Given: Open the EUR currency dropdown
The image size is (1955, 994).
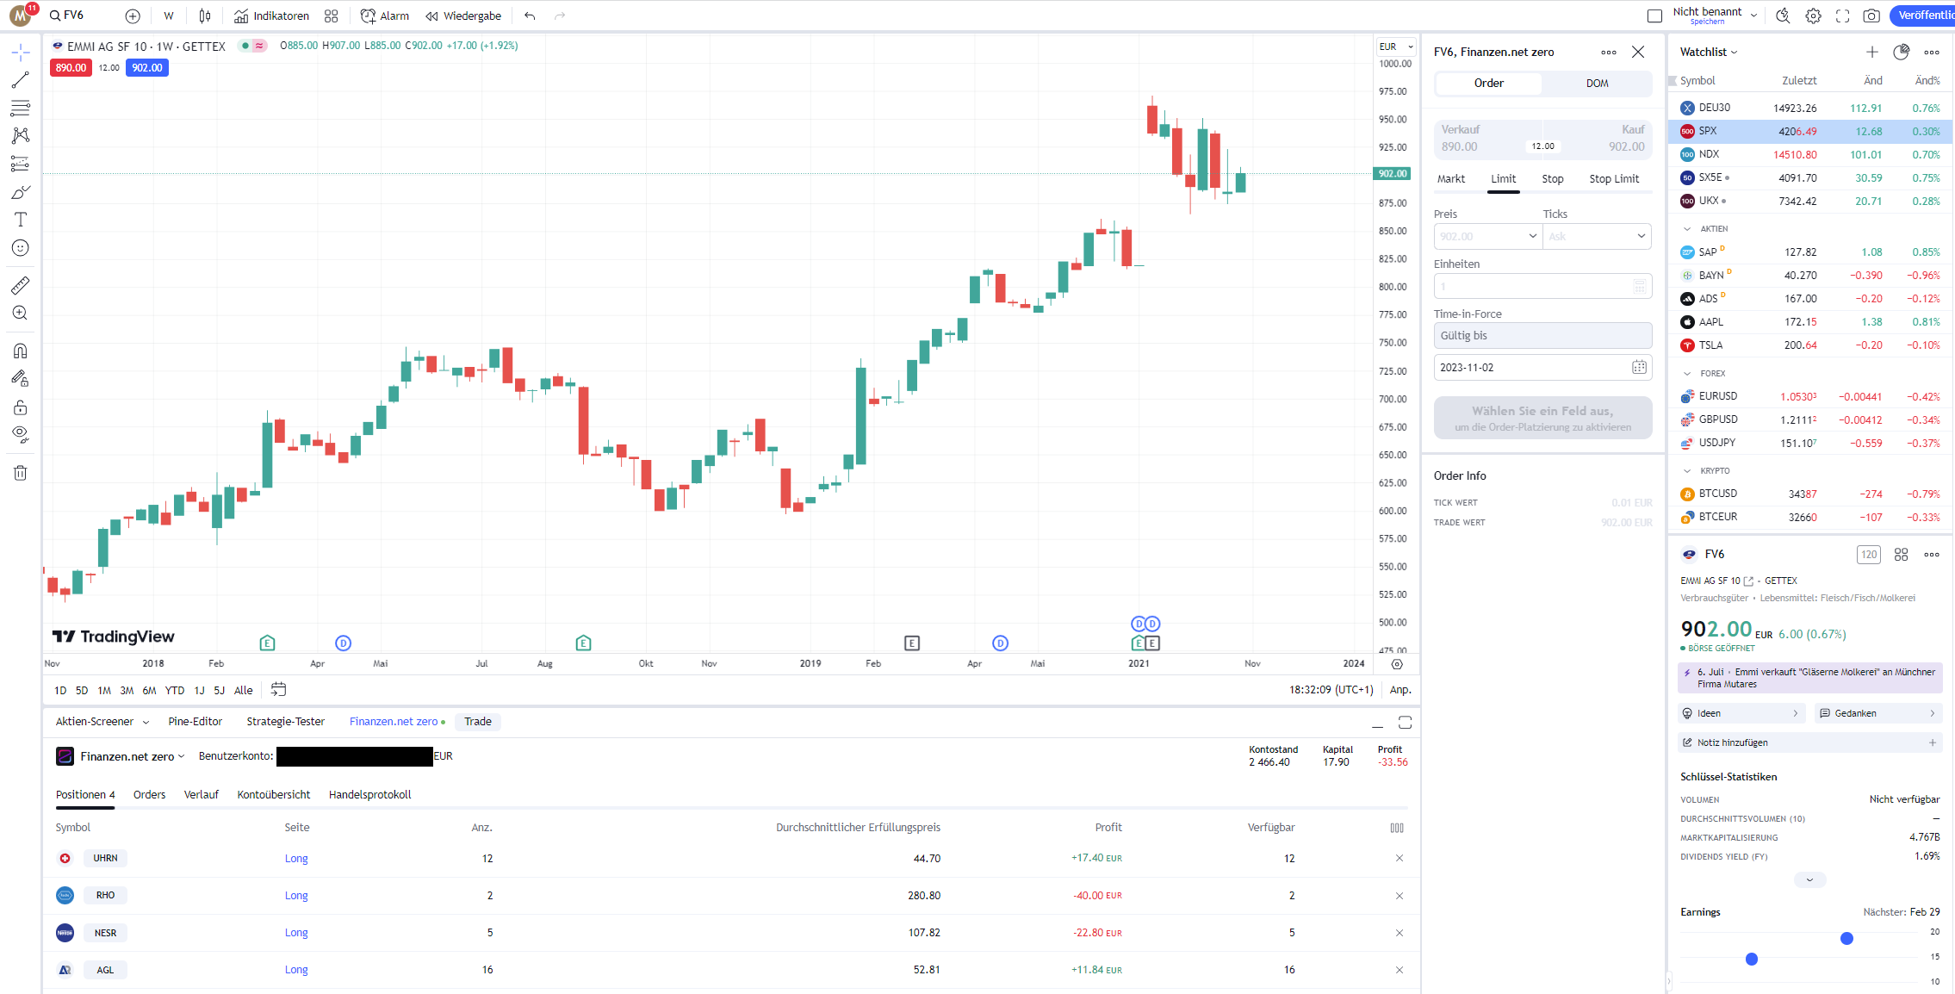Looking at the screenshot, I should (1396, 47).
